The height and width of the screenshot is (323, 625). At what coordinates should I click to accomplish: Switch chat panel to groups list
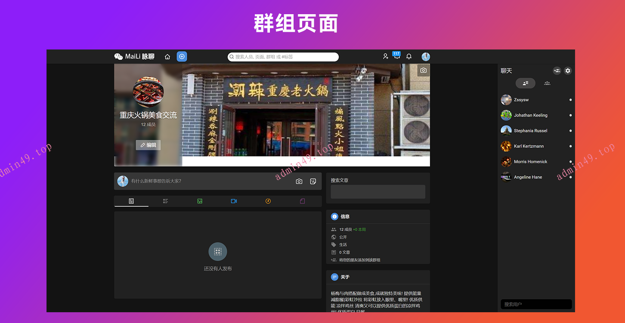(x=547, y=83)
